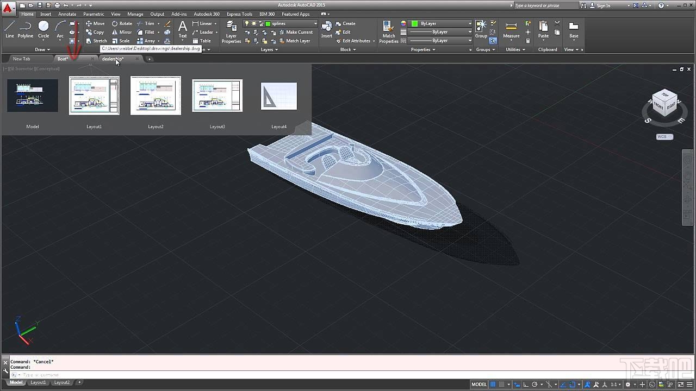Select the Trim tool

150,24
